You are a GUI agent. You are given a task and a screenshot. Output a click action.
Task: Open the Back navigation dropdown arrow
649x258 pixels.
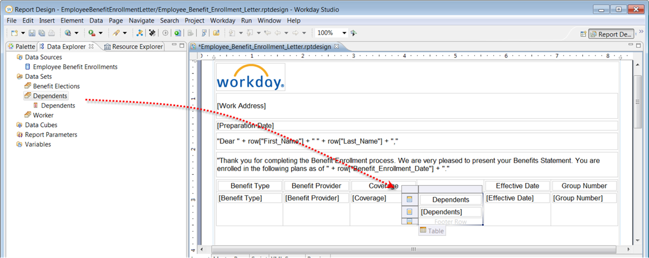tap(286, 33)
